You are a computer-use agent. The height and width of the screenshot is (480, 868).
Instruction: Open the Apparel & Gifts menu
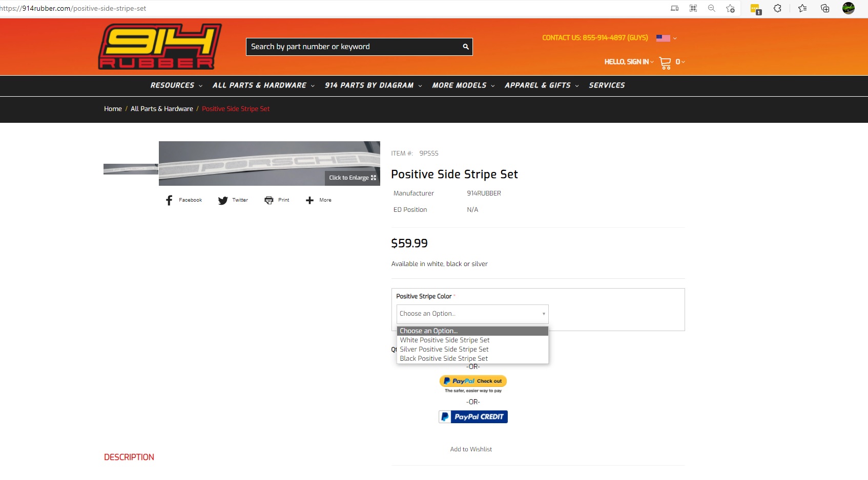541,85
